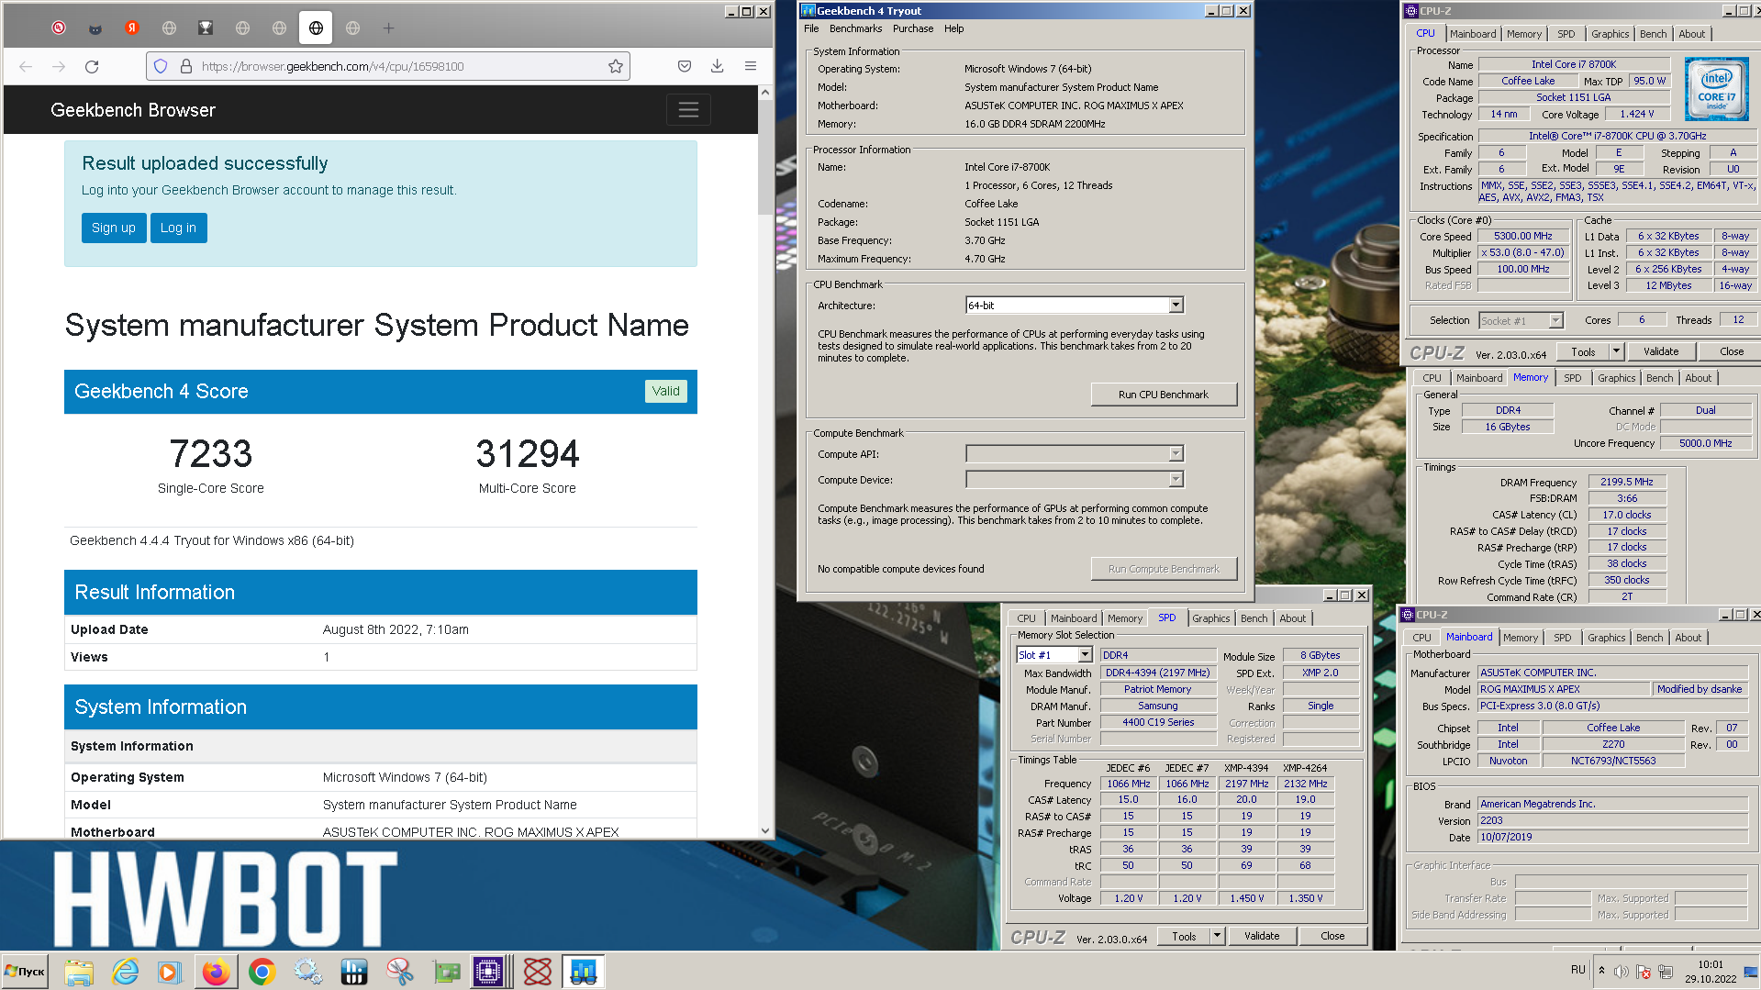Click the Multi-Core Score value 31294
The height and width of the screenshot is (990, 1761).
click(528, 453)
